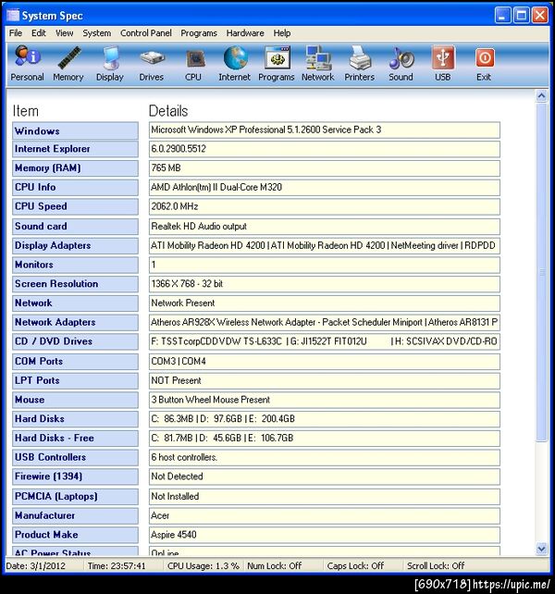Screen dimensions: 555x594
Task: Open the Display toolbar icon
Action: (x=110, y=64)
